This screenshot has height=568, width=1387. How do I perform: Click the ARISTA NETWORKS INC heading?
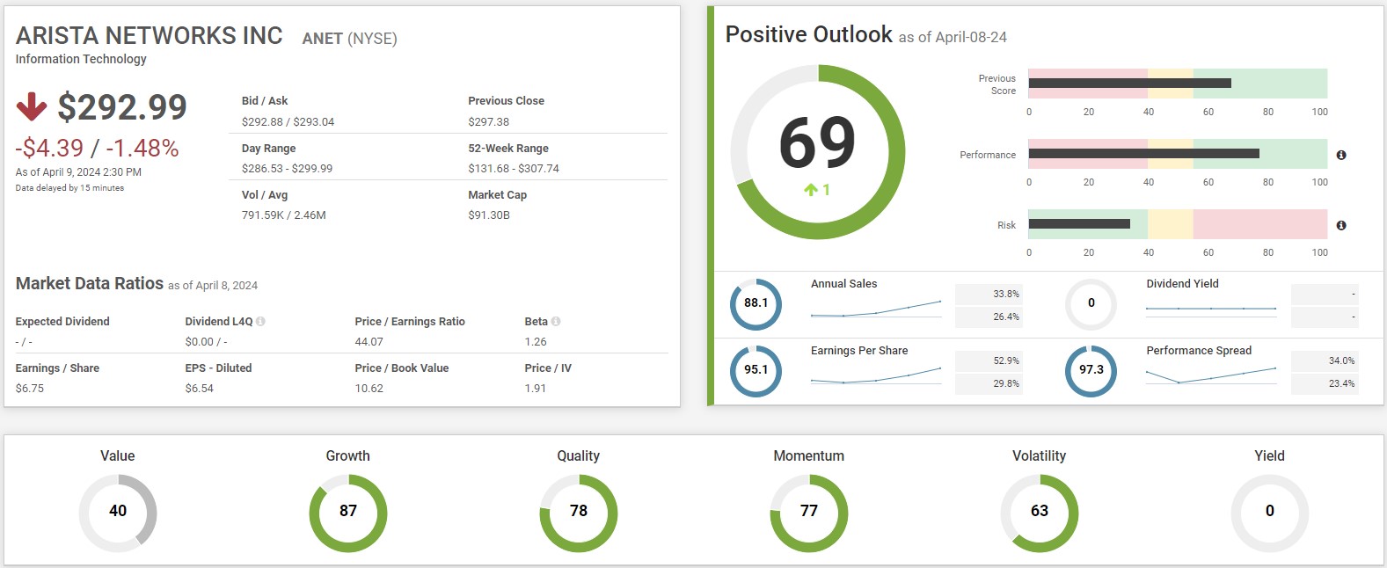[x=150, y=36]
